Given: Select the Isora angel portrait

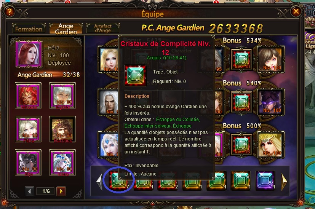Looking at the screenshot, I should (62, 163).
